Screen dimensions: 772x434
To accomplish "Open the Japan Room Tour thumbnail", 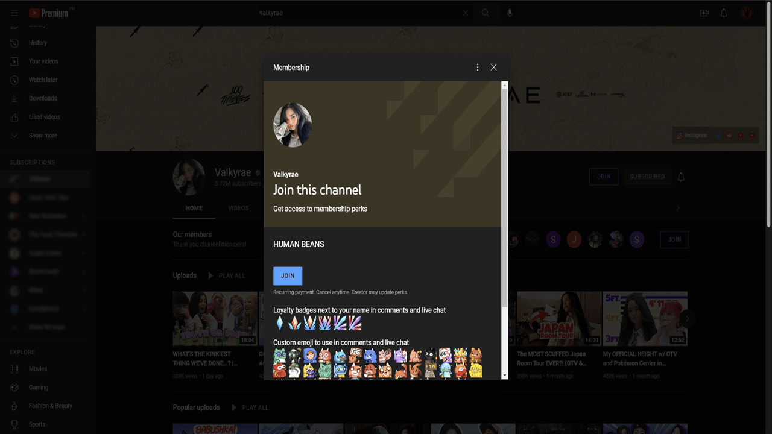I will (559, 318).
